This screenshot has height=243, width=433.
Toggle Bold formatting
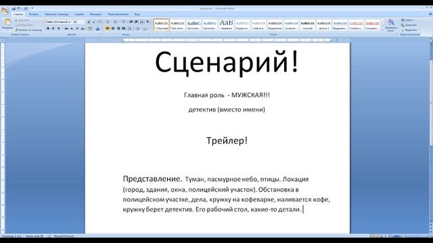(x=48, y=28)
